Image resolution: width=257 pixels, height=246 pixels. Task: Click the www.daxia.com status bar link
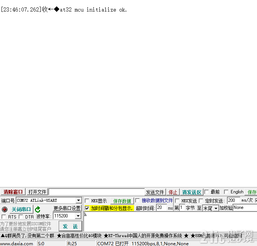point(17,243)
